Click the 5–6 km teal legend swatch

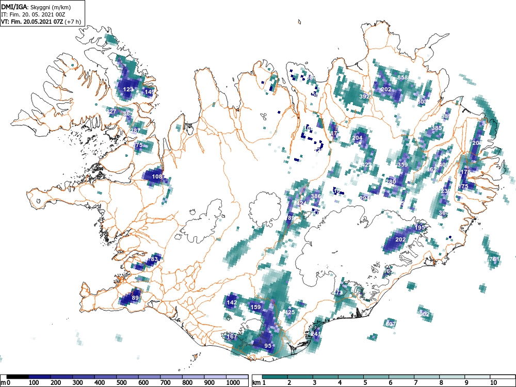(x=376, y=377)
